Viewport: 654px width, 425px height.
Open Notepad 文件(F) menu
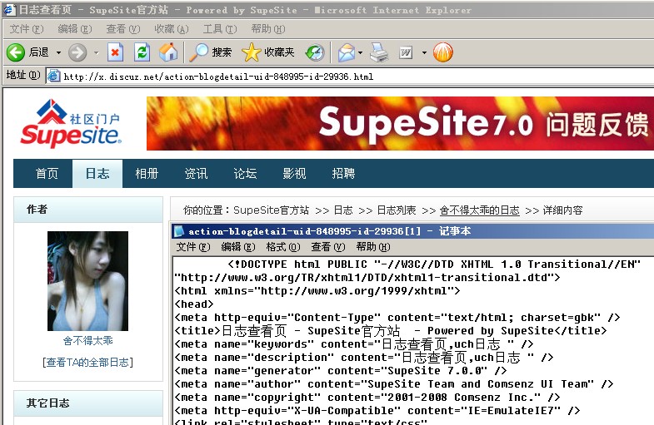[193, 247]
